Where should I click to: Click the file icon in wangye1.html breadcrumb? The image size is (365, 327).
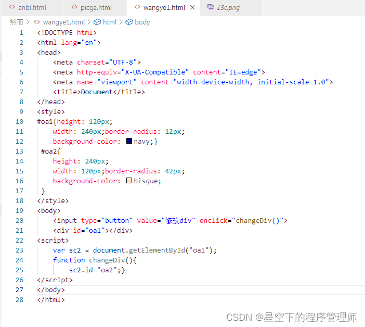[x=37, y=22]
